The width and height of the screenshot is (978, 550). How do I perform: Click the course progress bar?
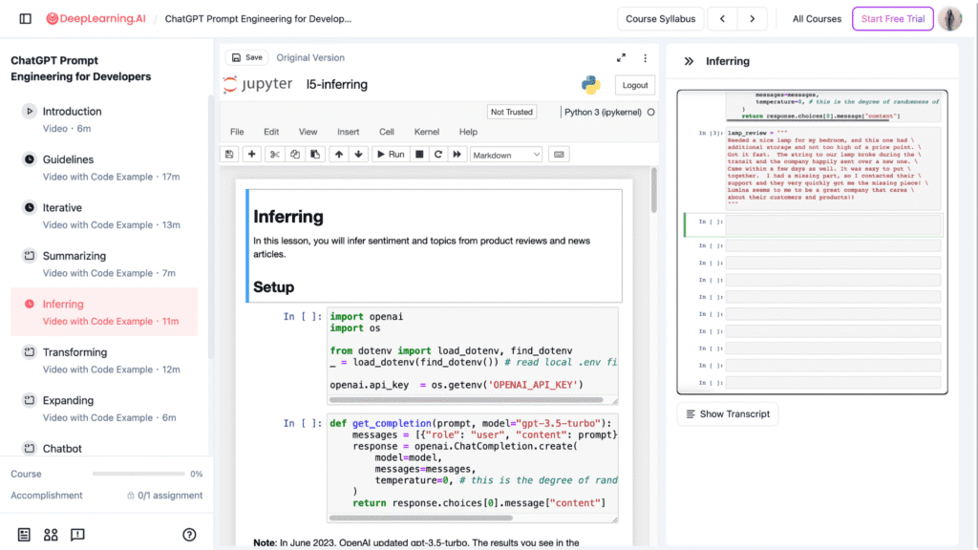pyautogui.click(x=138, y=474)
